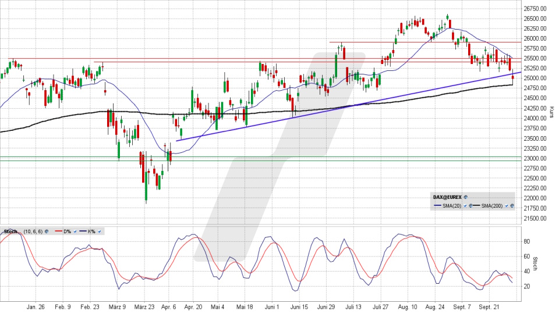Click the Kurs axis title

pos(552,112)
